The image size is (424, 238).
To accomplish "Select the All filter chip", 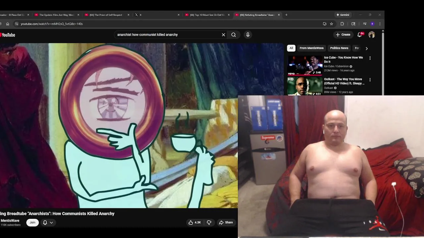I will (291, 48).
